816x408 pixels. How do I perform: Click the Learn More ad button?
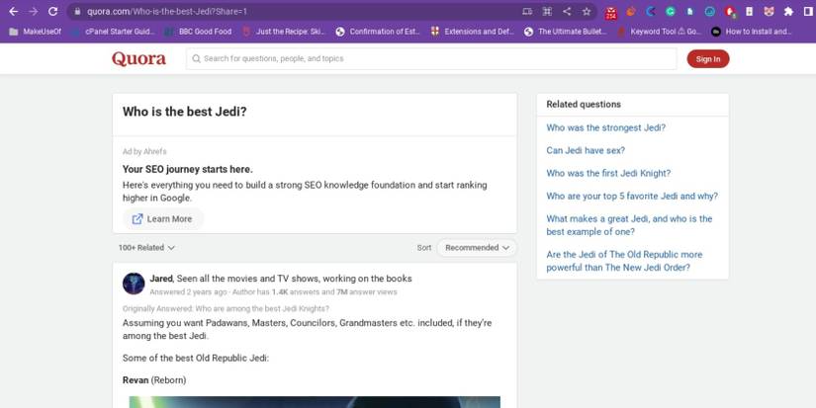coord(163,218)
